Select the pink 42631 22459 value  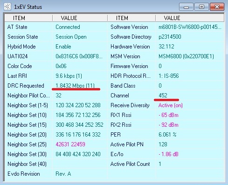70,144
